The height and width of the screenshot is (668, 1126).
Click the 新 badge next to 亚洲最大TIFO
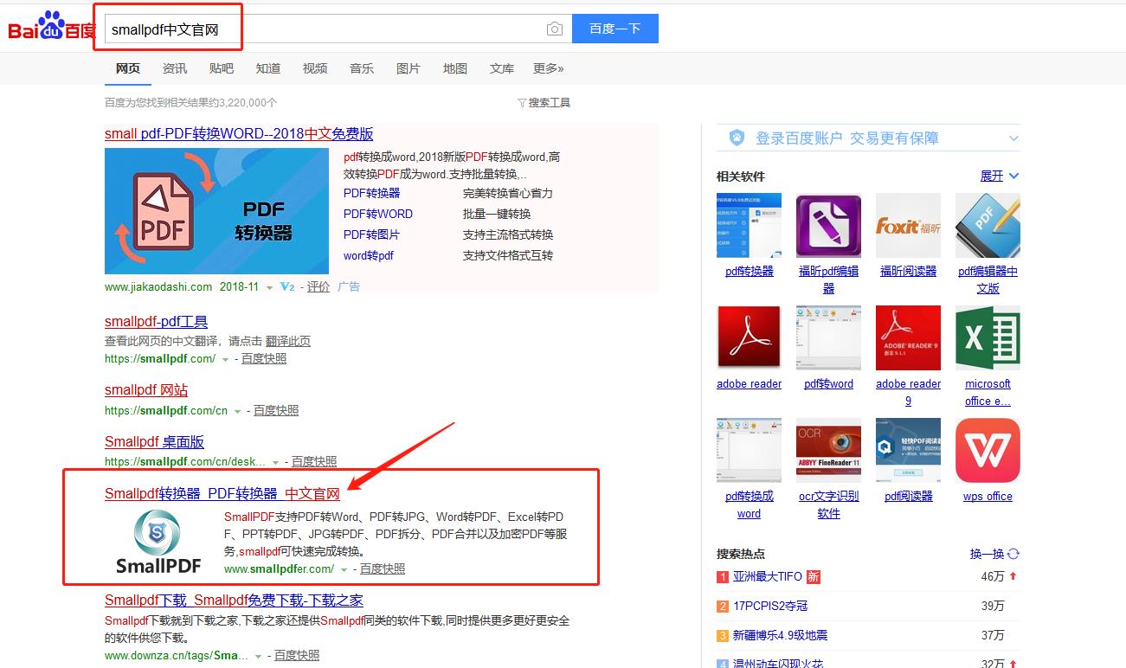(x=813, y=576)
